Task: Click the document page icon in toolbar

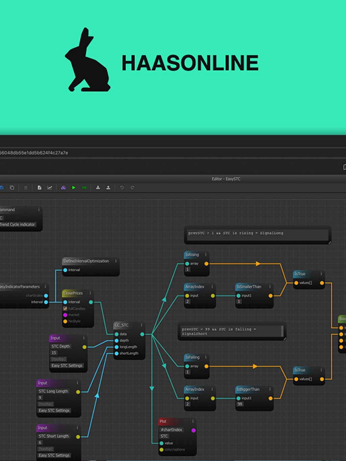Action: pos(39,187)
